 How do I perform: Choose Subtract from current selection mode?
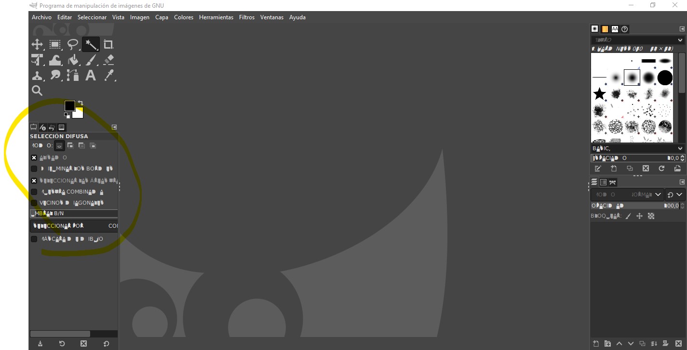click(81, 145)
